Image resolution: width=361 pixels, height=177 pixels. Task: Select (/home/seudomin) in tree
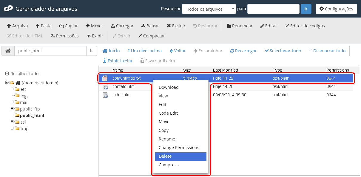pos(40,83)
